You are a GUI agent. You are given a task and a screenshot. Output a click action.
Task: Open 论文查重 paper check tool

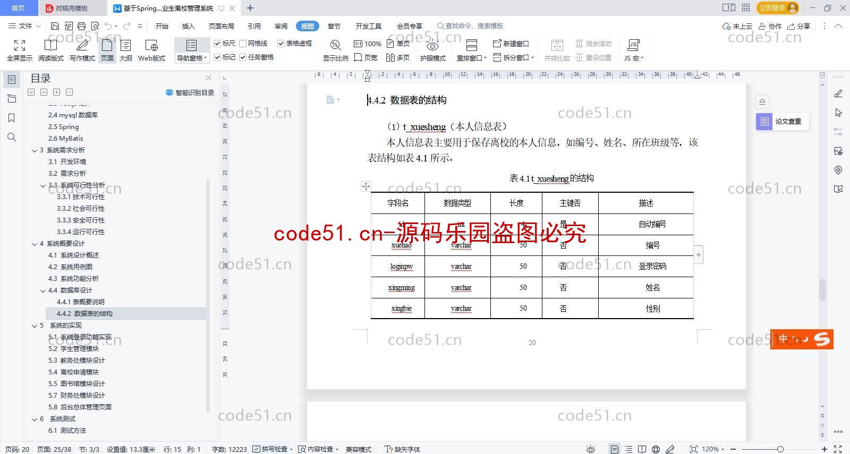[x=782, y=122]
